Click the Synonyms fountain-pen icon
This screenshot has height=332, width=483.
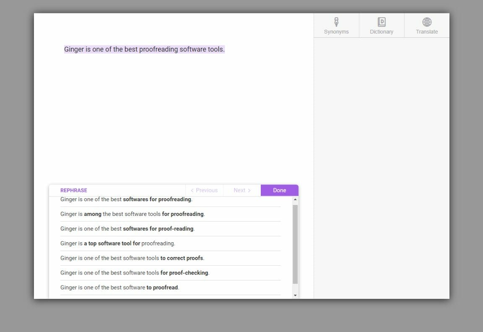click(x=336, y=21)
